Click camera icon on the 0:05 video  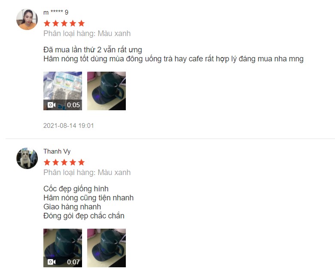tap(52, 105)
